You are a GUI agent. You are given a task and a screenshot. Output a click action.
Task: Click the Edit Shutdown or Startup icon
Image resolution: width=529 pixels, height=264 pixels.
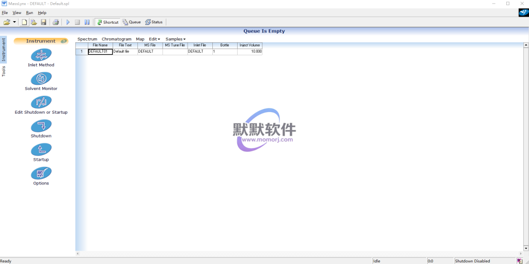tap(41, 102)
